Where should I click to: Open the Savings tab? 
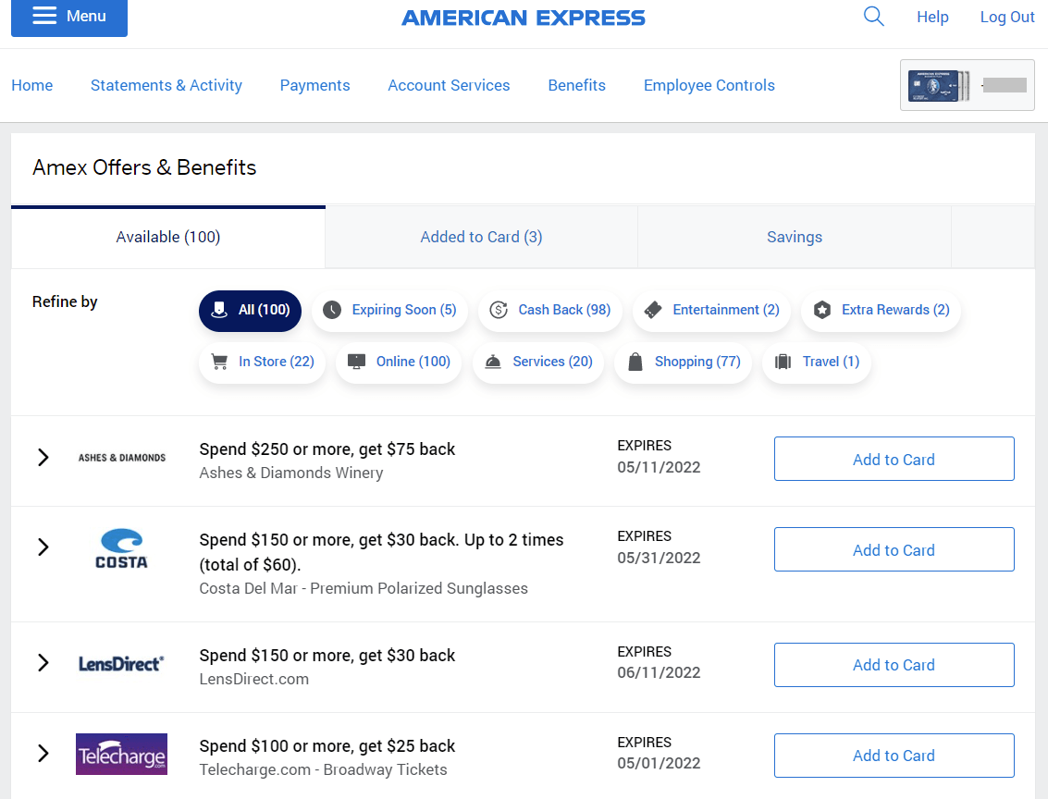pyautogui.click(x=794, y=237)
